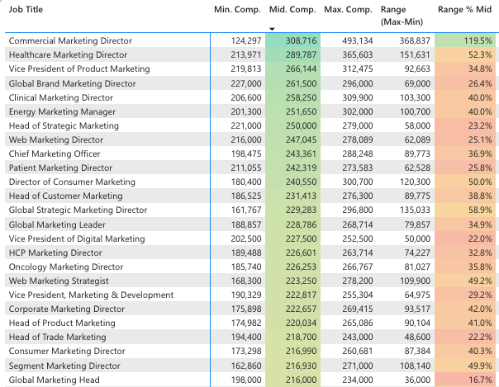499x387 pixels.
Task: Sort by Range % Mid column header
Action: pos(464,10)
